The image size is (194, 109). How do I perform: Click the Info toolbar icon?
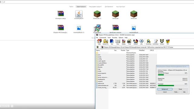pos(142,42)
